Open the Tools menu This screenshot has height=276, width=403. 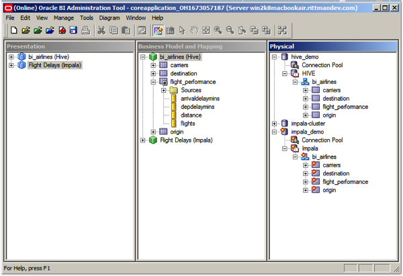point(87,18)
